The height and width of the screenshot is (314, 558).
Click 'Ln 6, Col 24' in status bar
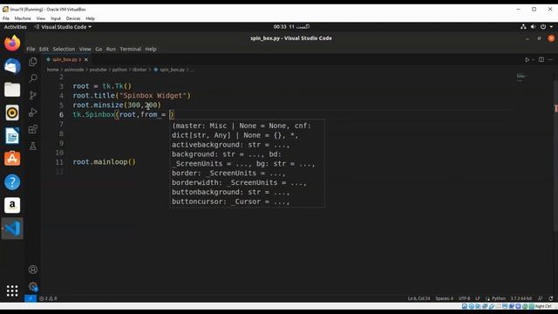[418, 298]
